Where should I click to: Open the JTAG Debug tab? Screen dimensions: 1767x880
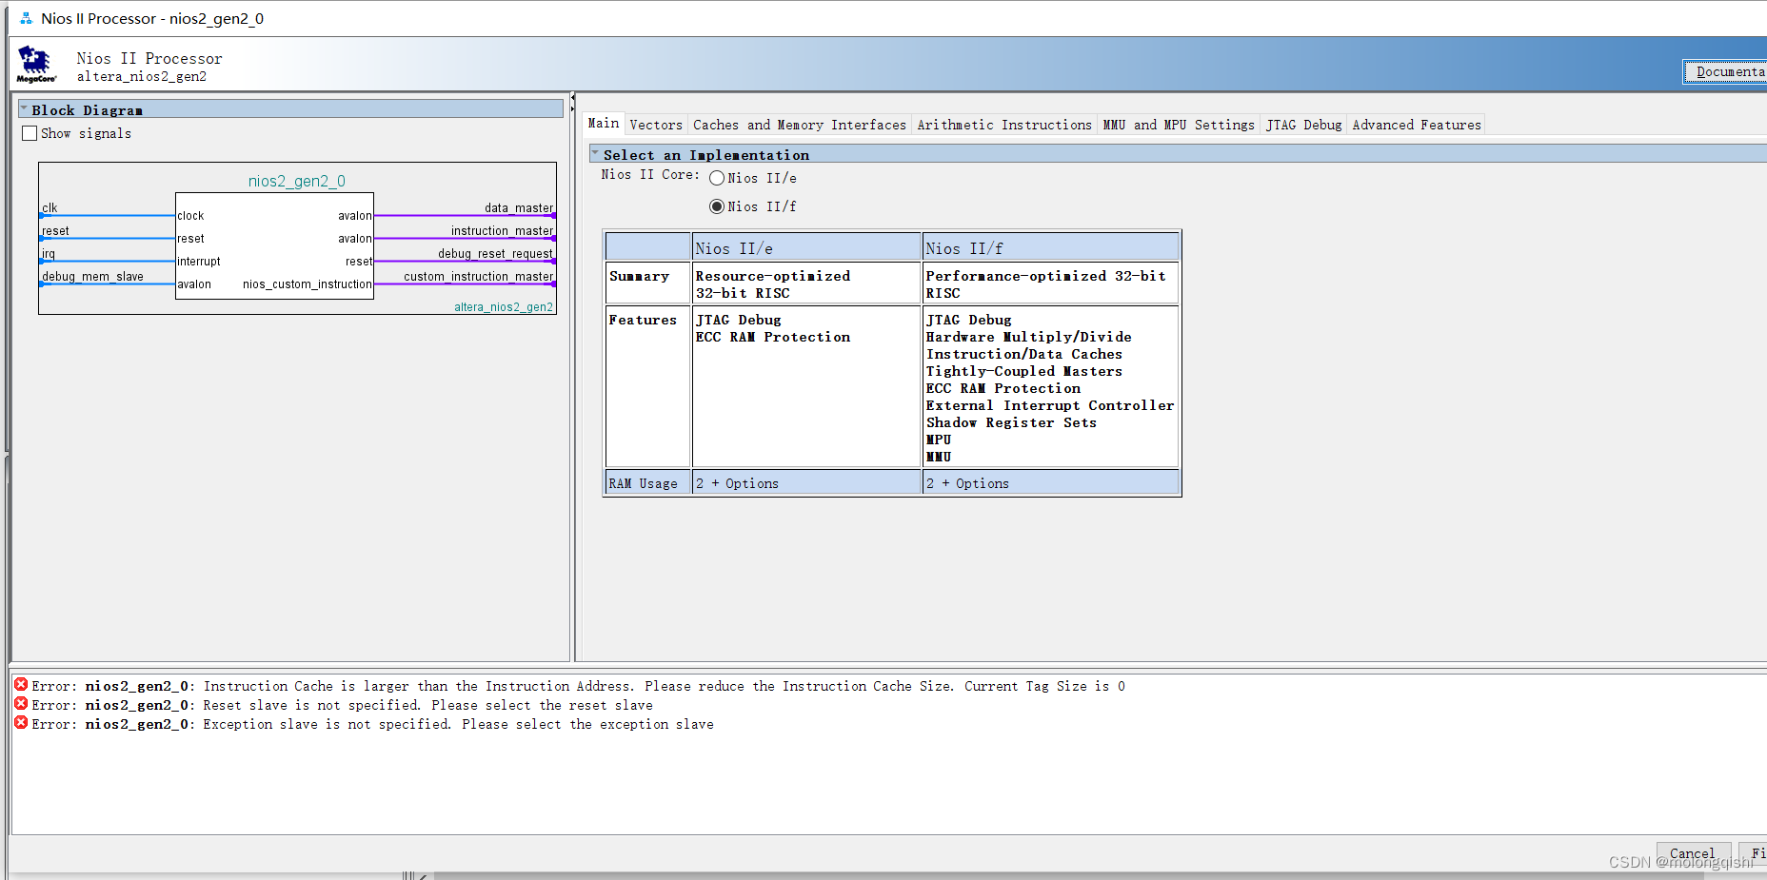pyautogui.click(x=1303, y=125)
